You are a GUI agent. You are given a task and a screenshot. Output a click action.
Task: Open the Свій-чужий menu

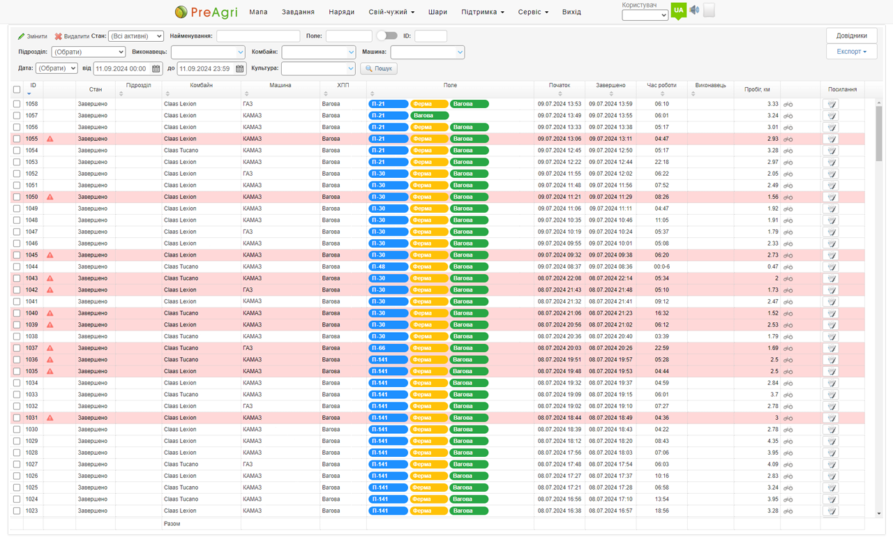(391, 12)
